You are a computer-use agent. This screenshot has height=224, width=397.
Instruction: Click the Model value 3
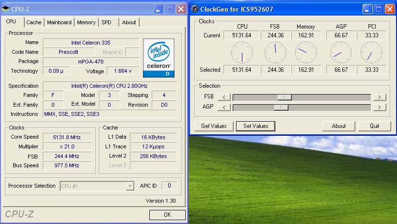click(x=109, y=96)
